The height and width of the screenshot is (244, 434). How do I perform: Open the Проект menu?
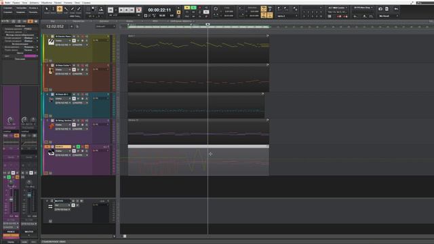pos(58,3)
